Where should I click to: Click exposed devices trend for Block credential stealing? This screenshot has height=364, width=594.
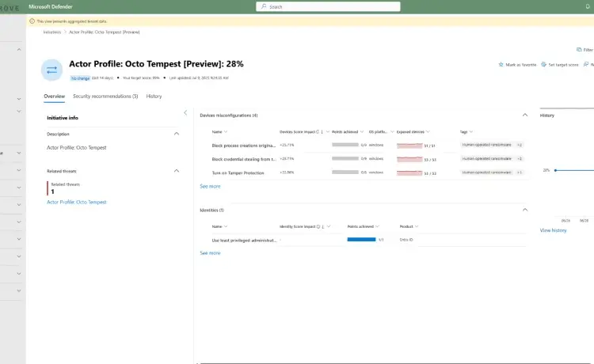pyautogui.click(x=409, y=159)
